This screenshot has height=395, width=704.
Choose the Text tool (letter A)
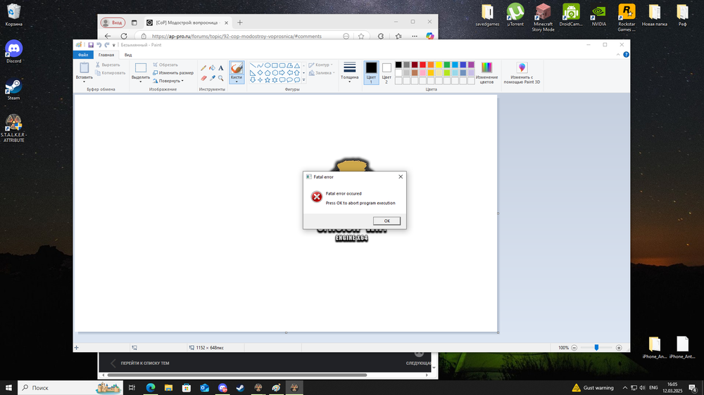click(x=221, y=68)
